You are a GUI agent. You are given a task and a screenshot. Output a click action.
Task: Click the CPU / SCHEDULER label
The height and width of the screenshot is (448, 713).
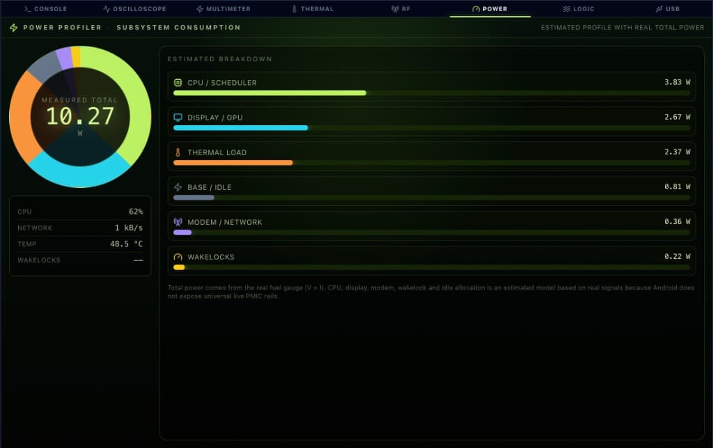pyautogui.click(x=222, y=83)
